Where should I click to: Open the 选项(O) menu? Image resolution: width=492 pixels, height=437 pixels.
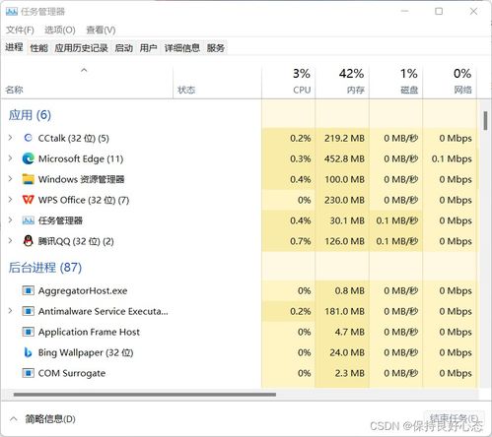60,31
